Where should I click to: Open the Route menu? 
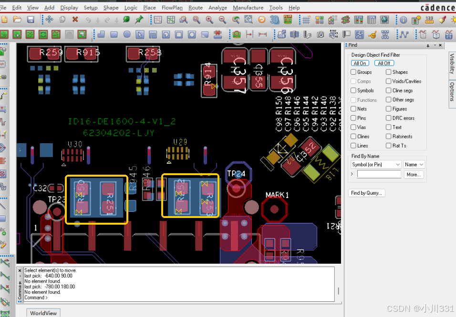point(195,8)
